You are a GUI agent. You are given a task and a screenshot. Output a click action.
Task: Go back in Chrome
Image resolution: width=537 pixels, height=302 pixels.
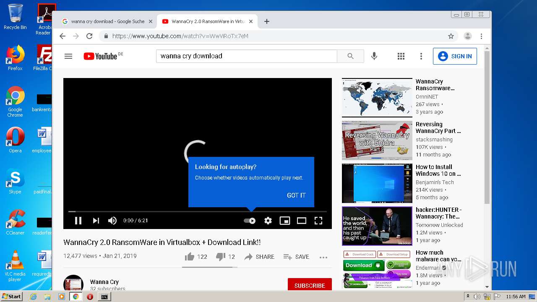click(x=63, y=36)
